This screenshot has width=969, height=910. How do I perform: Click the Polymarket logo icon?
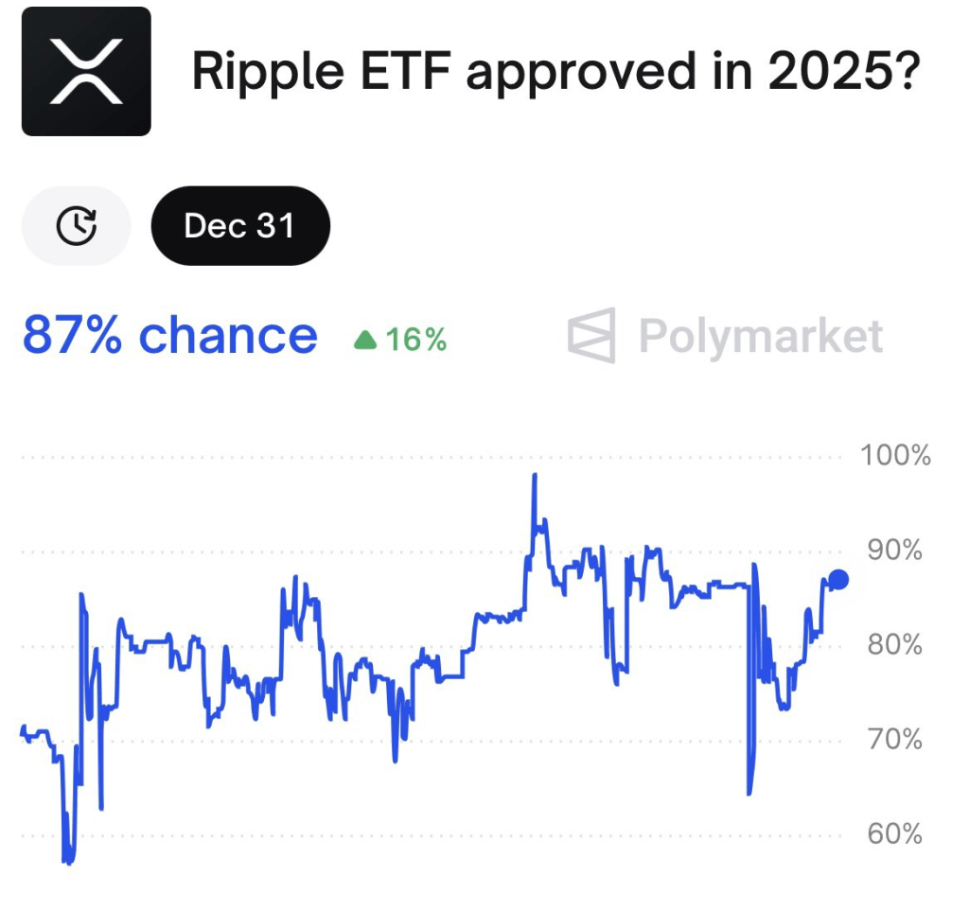point(591,336)
